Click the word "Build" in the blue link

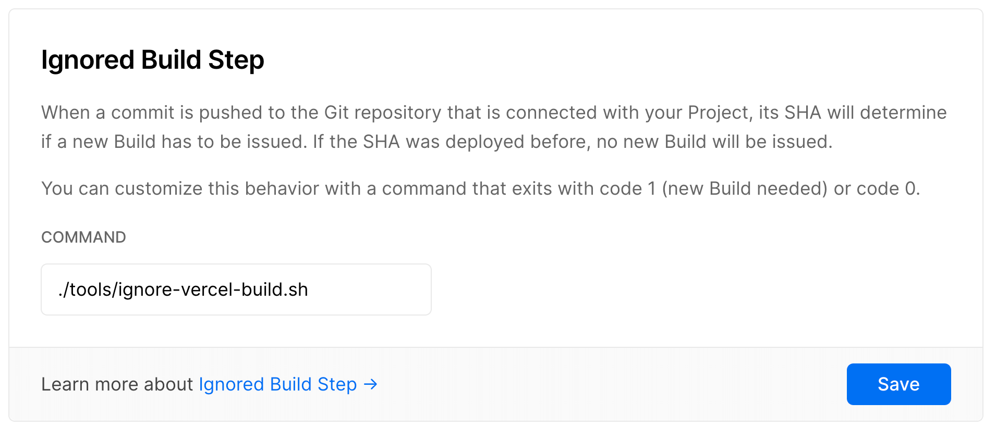290,384
